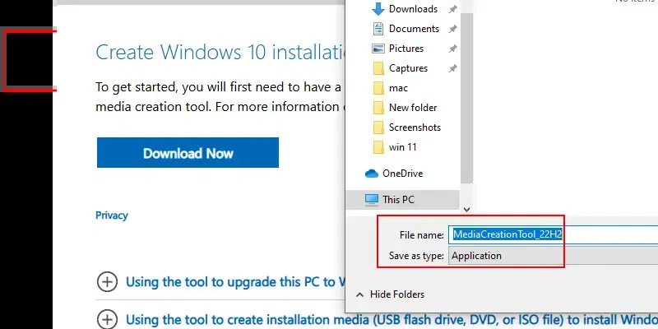Click the This PC computer icon
The width and height of the screenshot is (658, 329).
[x=372, y=200]
